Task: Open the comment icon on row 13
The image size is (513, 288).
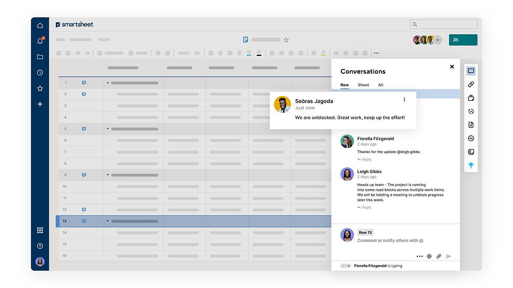Action: click(84, 221)
